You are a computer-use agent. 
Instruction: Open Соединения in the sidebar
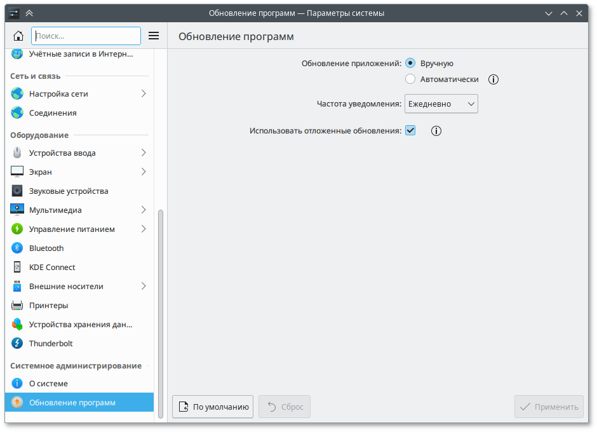pos(53,113)
